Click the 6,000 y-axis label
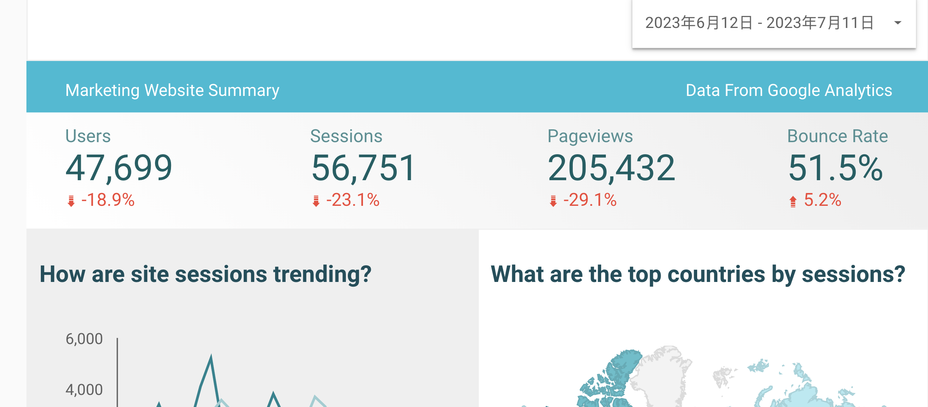This screenshot has width=928, height=407. [x=84, y=339]
